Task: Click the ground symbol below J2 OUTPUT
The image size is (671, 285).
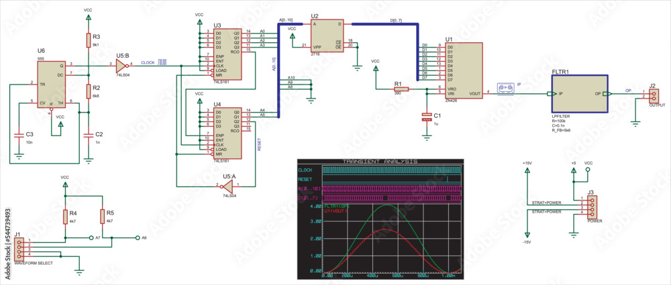Action: [x=635, y=123]
